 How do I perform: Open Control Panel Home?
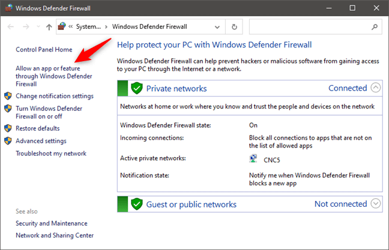click(44, 50)
